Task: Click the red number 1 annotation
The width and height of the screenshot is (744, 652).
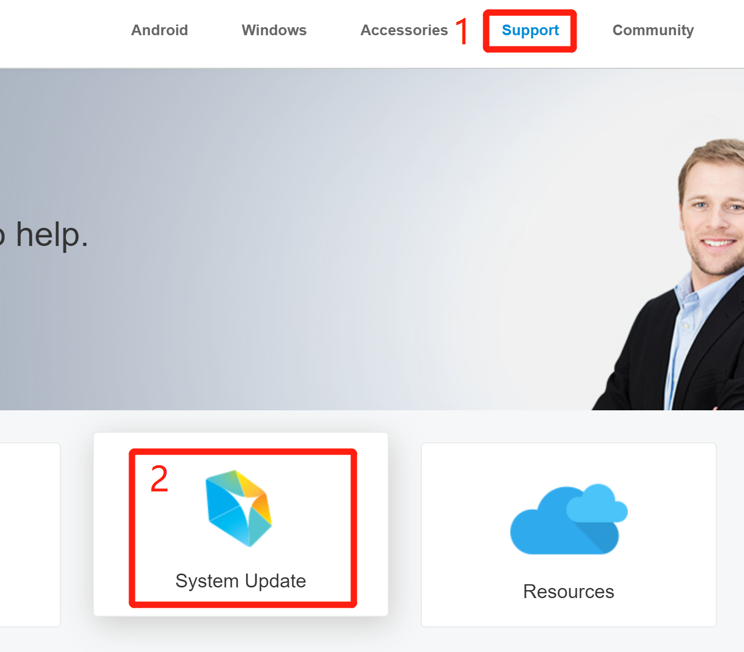Action: click(x=462, y=31)
